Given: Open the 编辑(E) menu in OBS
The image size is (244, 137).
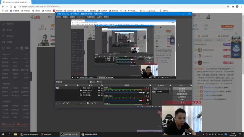Looking at the screenshot, I should 65,17.
